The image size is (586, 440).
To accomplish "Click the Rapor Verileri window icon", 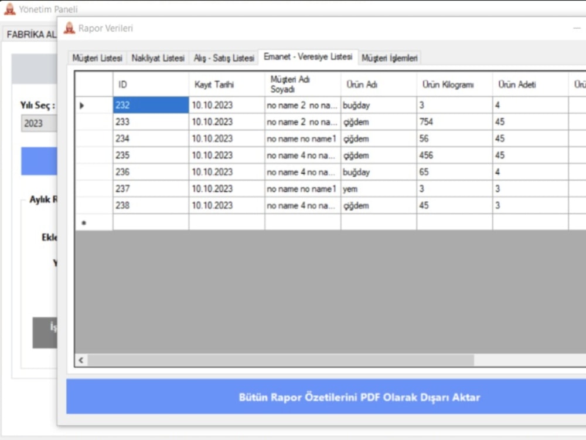I will [x=69, y=28].
